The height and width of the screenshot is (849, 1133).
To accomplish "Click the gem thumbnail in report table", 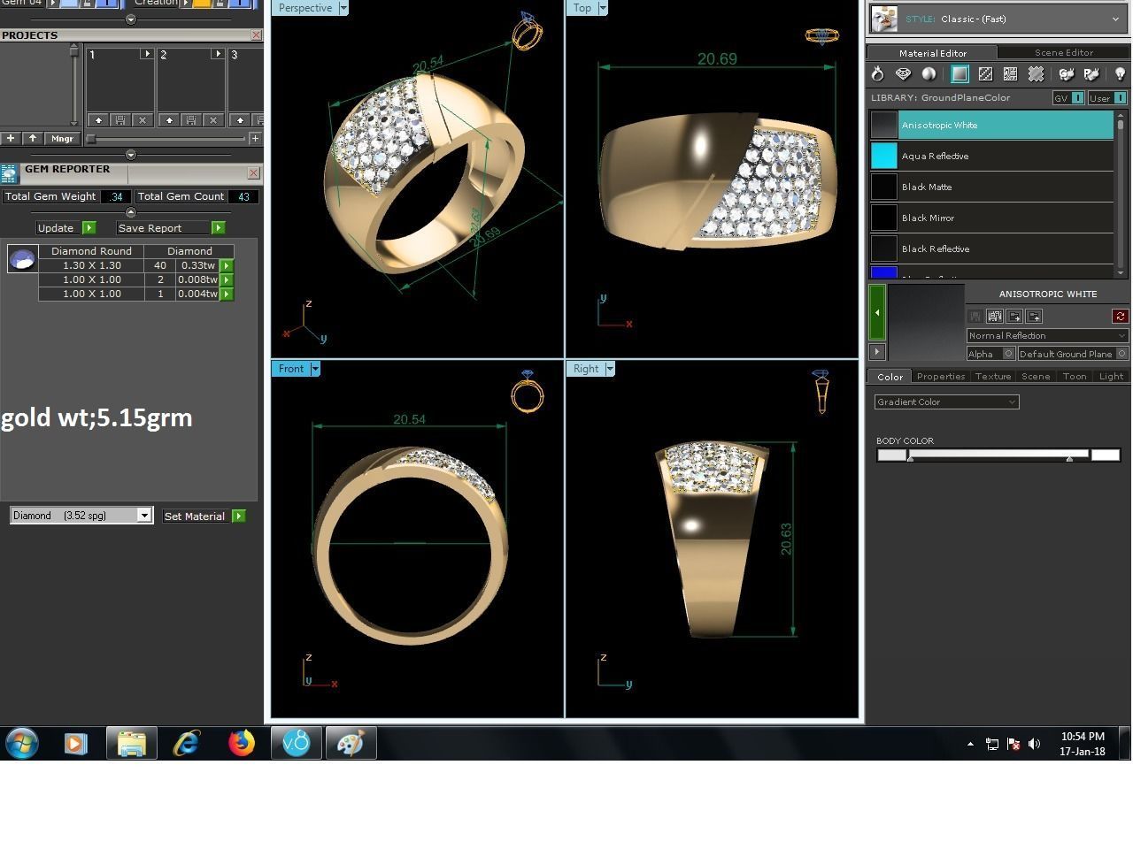I will [x=22, y=258].
